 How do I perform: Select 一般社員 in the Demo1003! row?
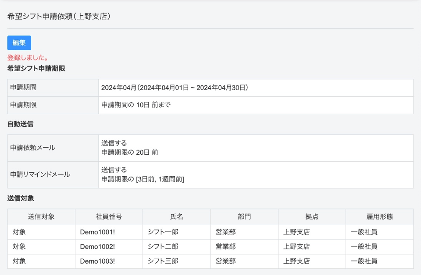[x=364, y=261]
